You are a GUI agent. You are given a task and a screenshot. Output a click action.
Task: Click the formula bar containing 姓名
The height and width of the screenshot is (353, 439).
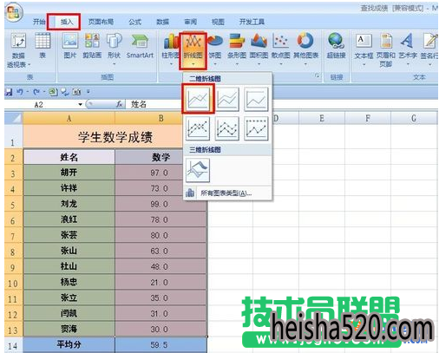(154, 104)
